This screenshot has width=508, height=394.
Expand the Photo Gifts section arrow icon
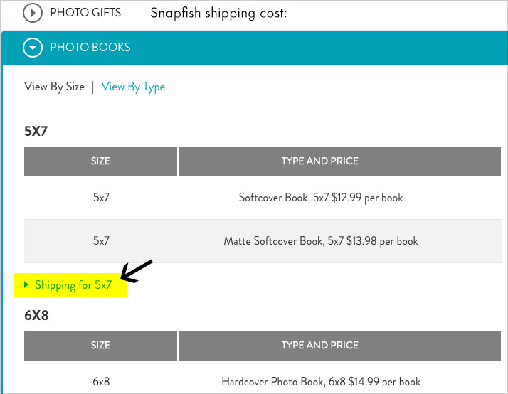(x=33, y=13)
